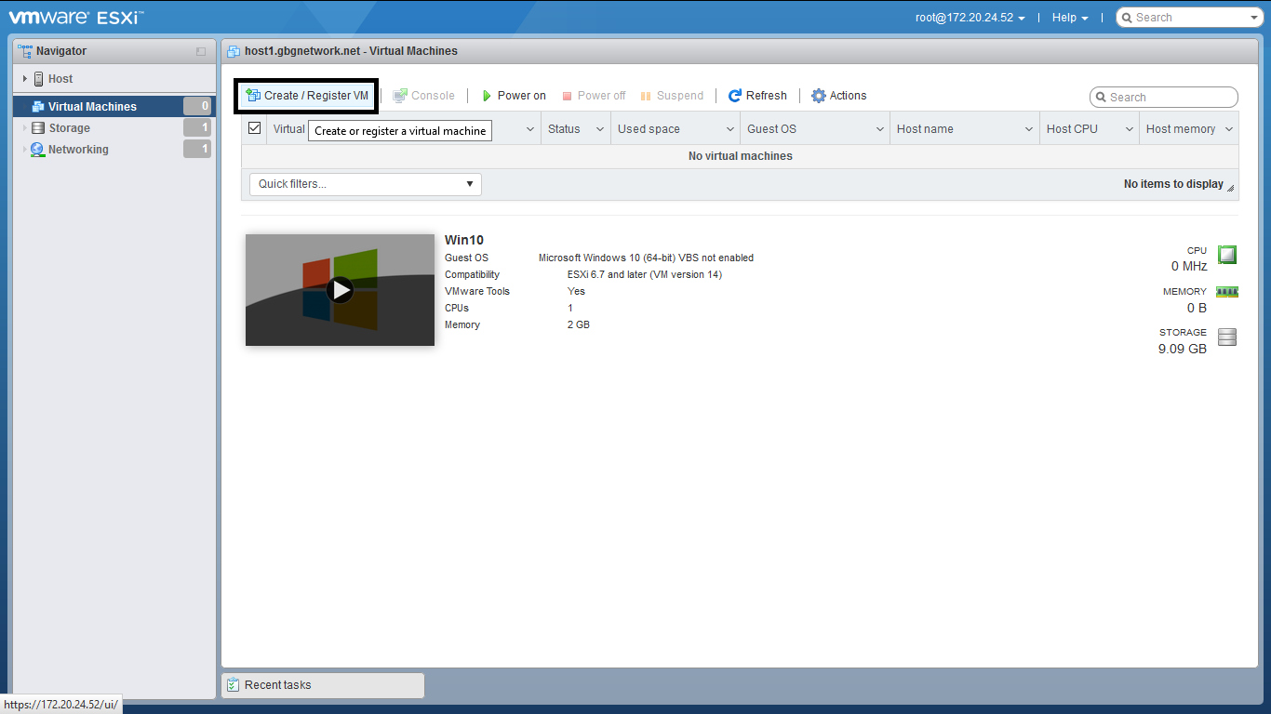1271x714 pixels.
Task: Open the Quick filters dropdown
Action: tap(366, 184)
